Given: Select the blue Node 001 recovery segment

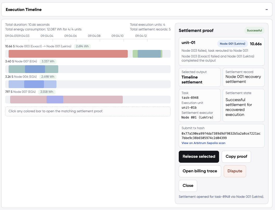Looking at the screenshot, I should click(149, 54).
